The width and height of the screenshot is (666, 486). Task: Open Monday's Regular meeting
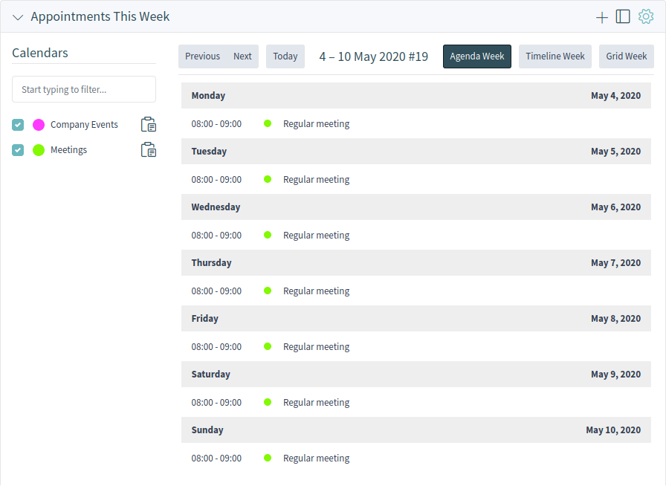(317, 124)
